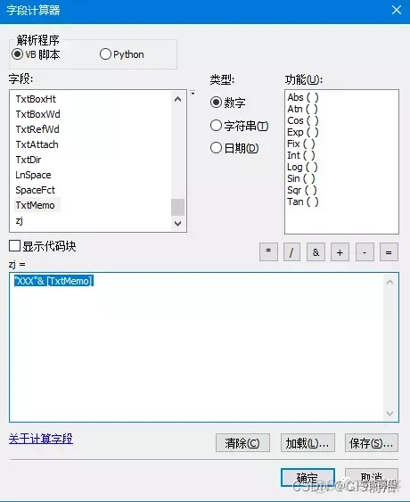Pick the Sqr ( ) function
Viewport: 410px width, 502px height.
[302, 190]
